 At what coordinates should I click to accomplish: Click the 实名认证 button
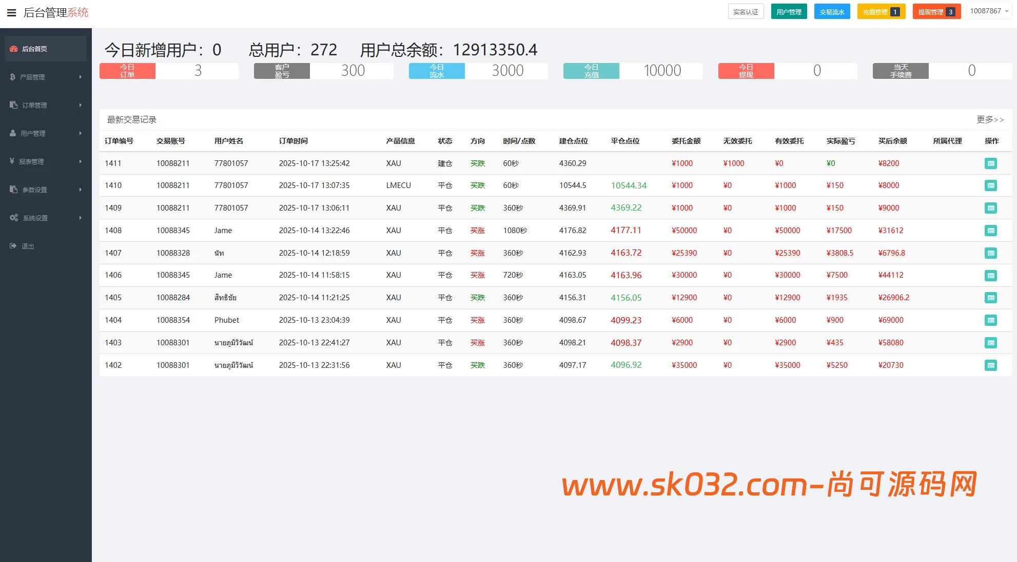[x=746, y=11]
